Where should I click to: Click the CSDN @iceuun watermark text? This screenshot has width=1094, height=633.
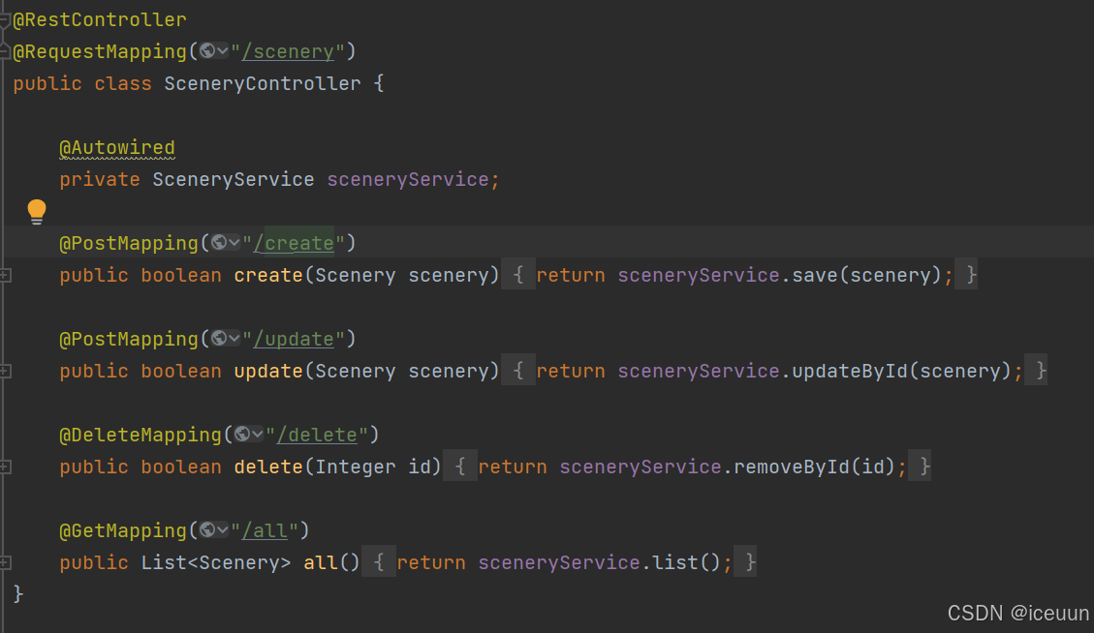click(1018, 613)
